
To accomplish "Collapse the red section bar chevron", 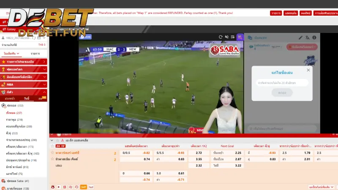I will [52, 134].
